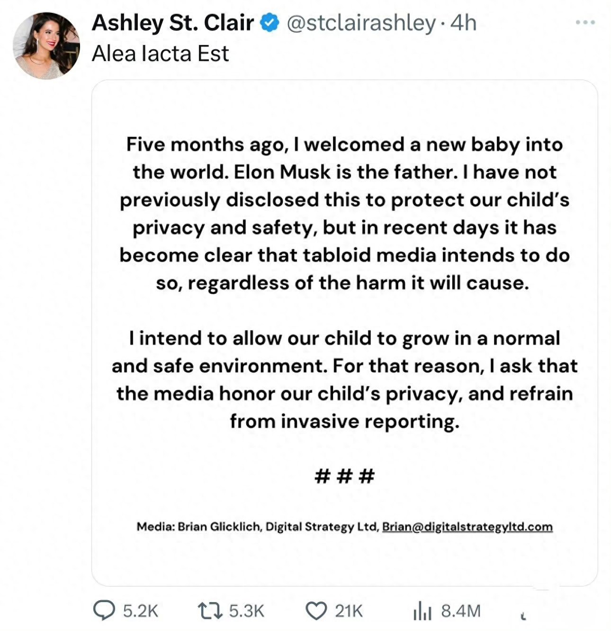Open the attached statement image
Screen dimensions: 611x631
pyautogui.click(x=344, y=332)
